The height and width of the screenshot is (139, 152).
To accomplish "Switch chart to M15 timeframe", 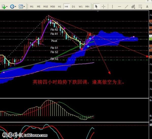I will tap(46, 7).
